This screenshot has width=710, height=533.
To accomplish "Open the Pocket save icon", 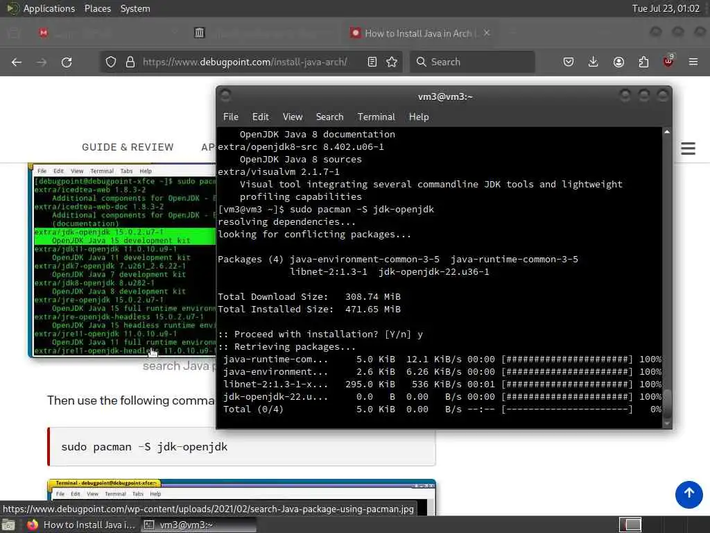I will click(569, 62).
